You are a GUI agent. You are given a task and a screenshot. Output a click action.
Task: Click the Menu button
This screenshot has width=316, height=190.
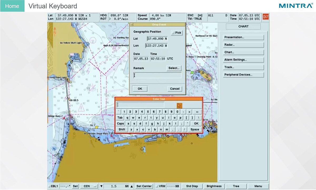click(258, 186)
